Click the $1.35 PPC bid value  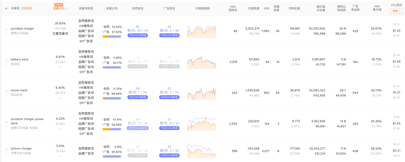(x=396, y=30)
